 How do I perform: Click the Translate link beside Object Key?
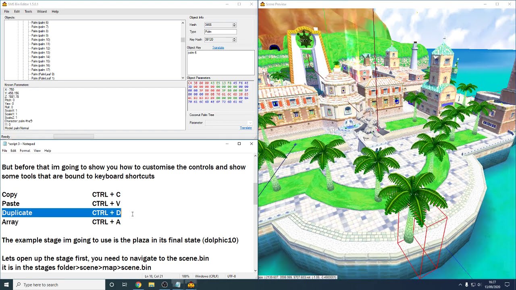point(218,48)
